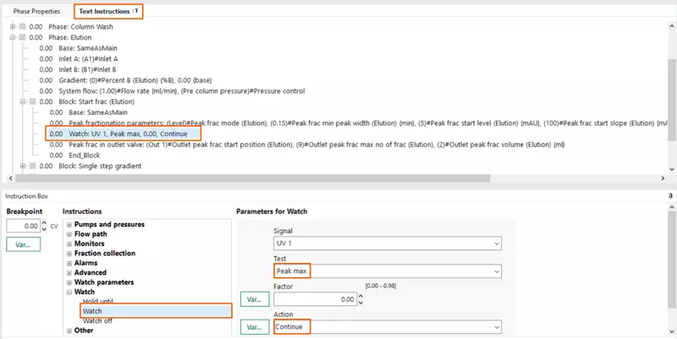
Task: Expand the Phase: Column Wash node
Action: 12,26
